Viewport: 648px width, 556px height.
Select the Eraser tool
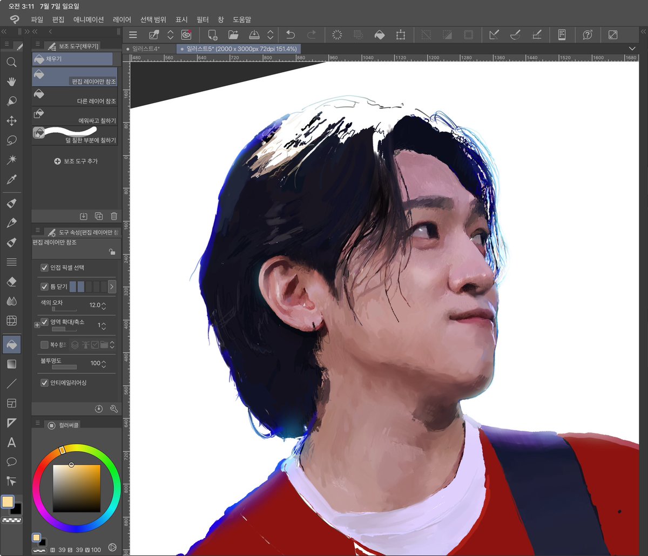click(11, 282)
